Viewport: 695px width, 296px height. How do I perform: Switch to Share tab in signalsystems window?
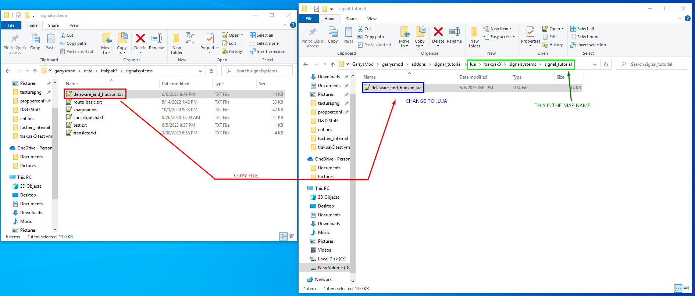pos(53,25)
